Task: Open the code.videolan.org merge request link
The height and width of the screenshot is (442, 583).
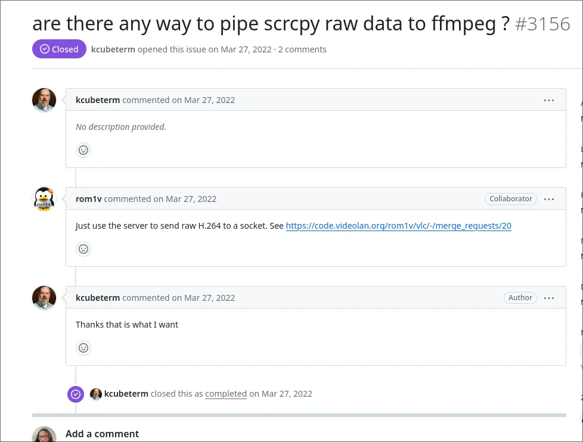Action: coord(398,226)
